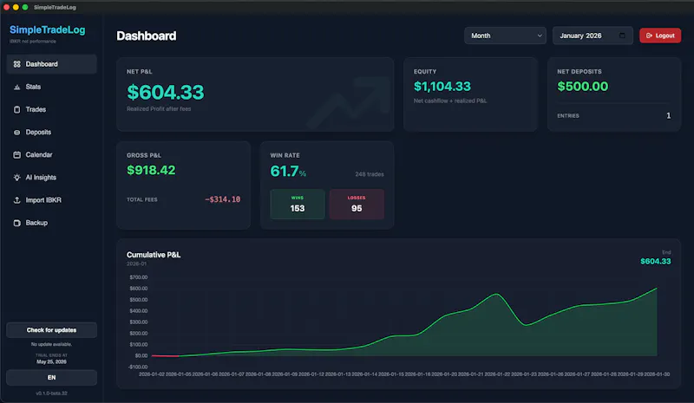Click the Dashboard grid icon in sidebar

pos(16,64)
